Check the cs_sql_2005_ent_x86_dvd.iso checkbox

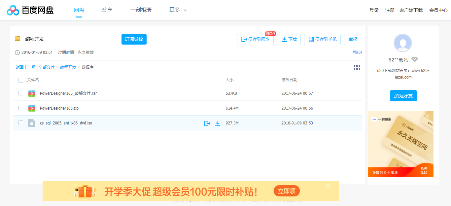(x=21, y=122)
